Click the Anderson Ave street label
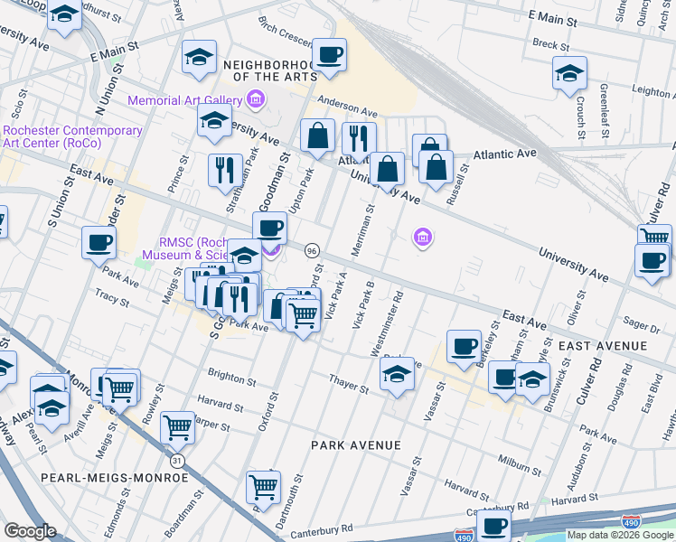This screenshot has width=676, height=542. (x=347, y=107)
